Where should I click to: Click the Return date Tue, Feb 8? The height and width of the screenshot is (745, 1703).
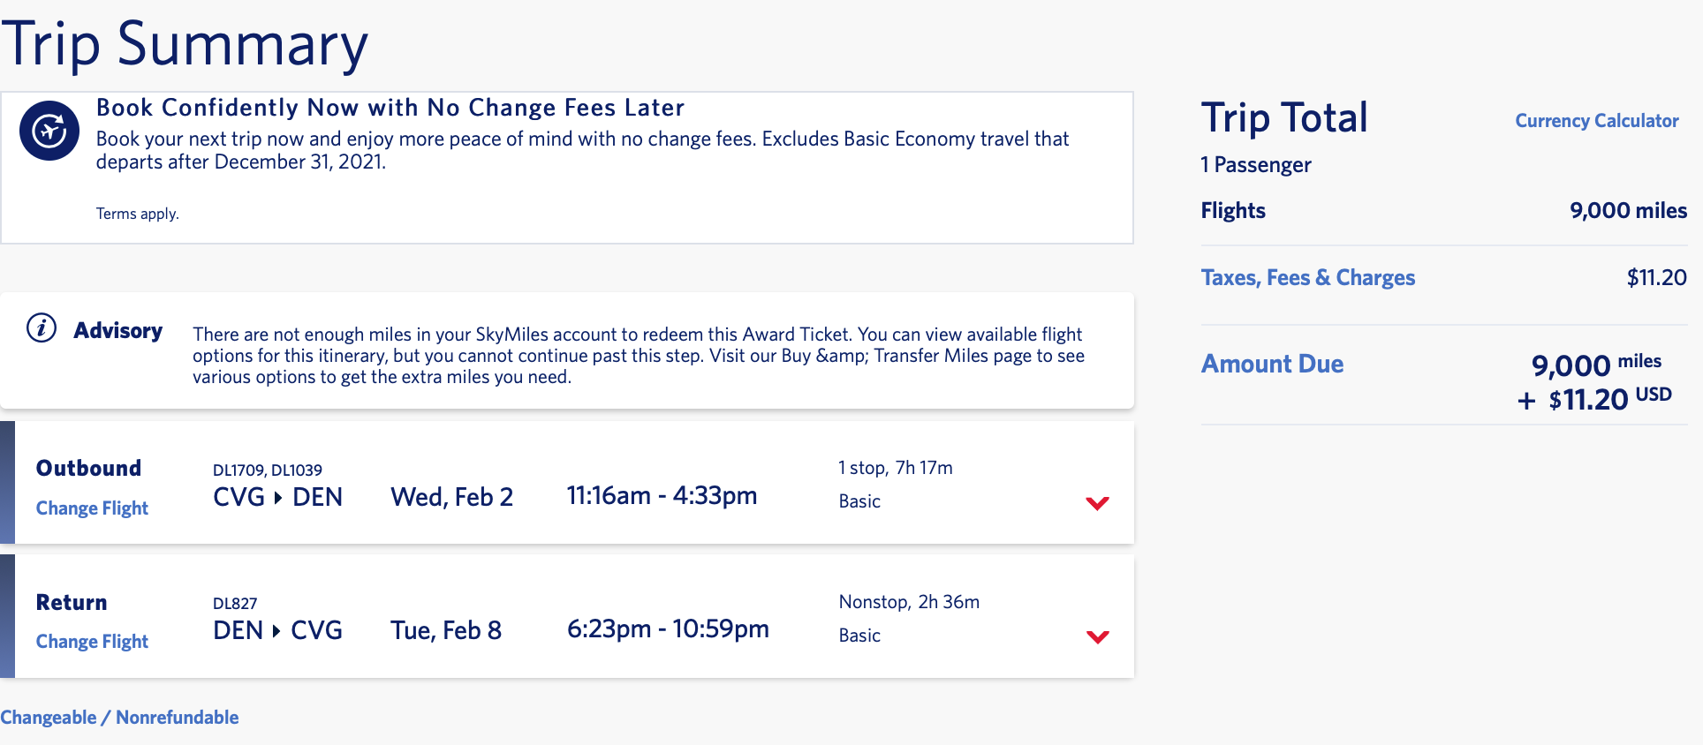pyautogui.click(x=446, y=630)
